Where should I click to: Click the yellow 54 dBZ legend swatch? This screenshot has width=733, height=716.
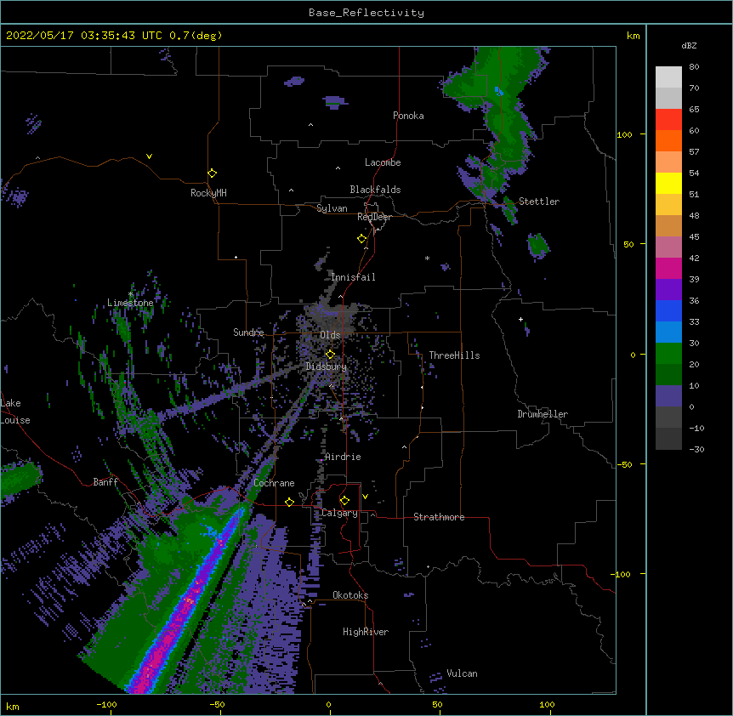pyautogui.click(x=668, y=183)
